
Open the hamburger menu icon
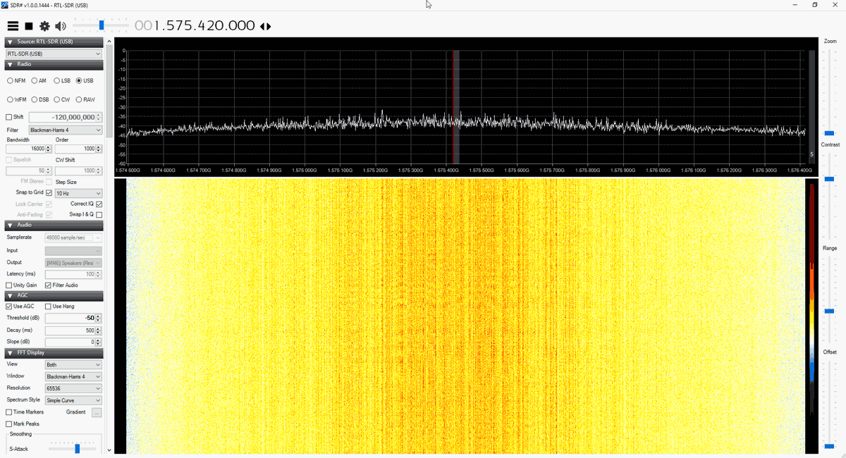13,26
